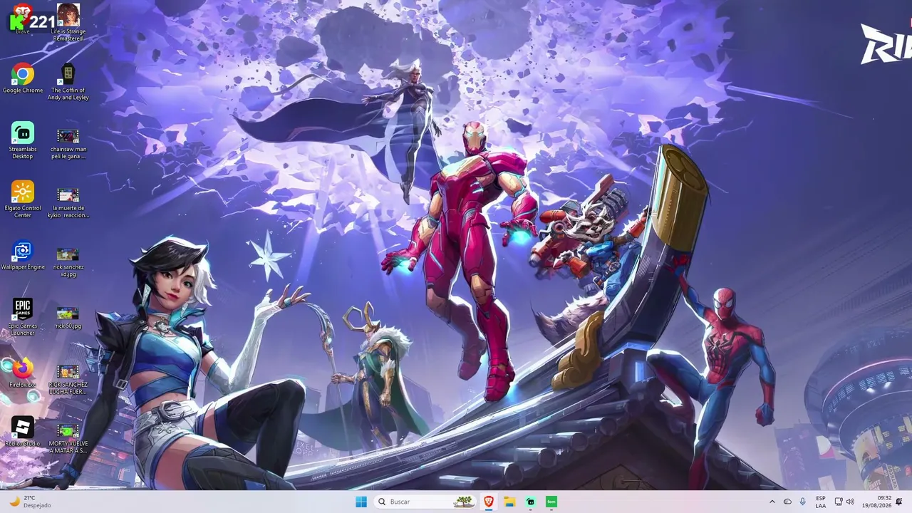912x513 pixels.
Task: Open the volume speaker tray icon
Action: tap(850, 502)
